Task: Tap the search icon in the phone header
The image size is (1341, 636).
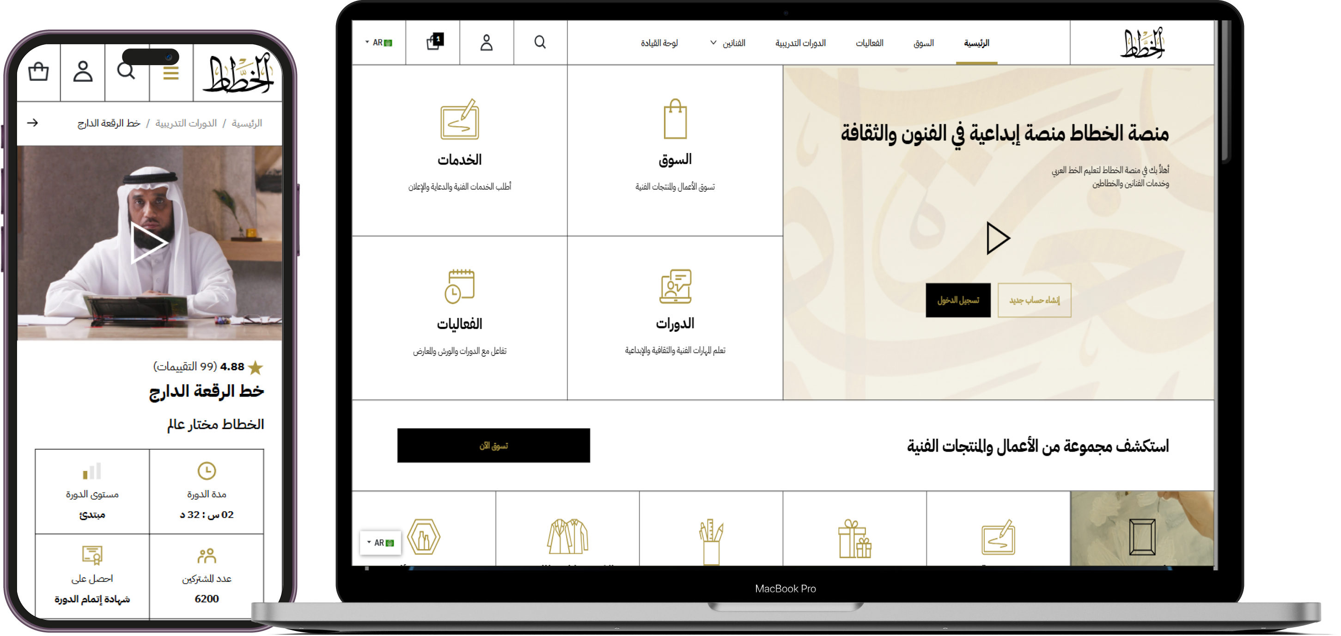Action: tap(126, 71)
